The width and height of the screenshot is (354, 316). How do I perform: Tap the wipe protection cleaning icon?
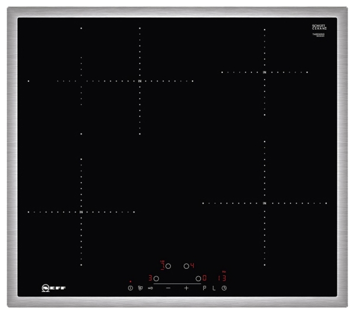tap(140, 288)
